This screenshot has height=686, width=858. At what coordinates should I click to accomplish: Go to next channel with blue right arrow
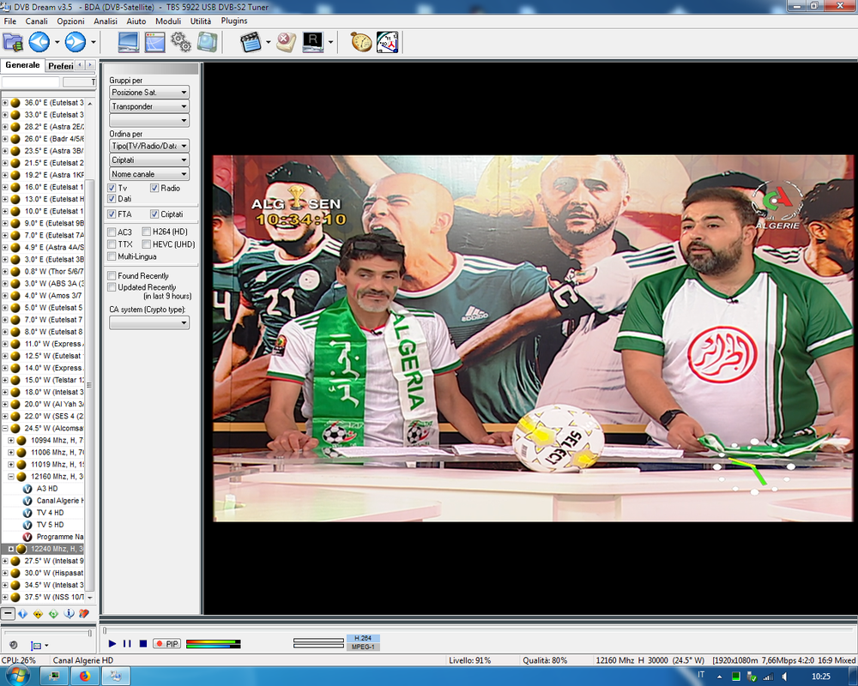pyautogui.click(x=76, y=42)
